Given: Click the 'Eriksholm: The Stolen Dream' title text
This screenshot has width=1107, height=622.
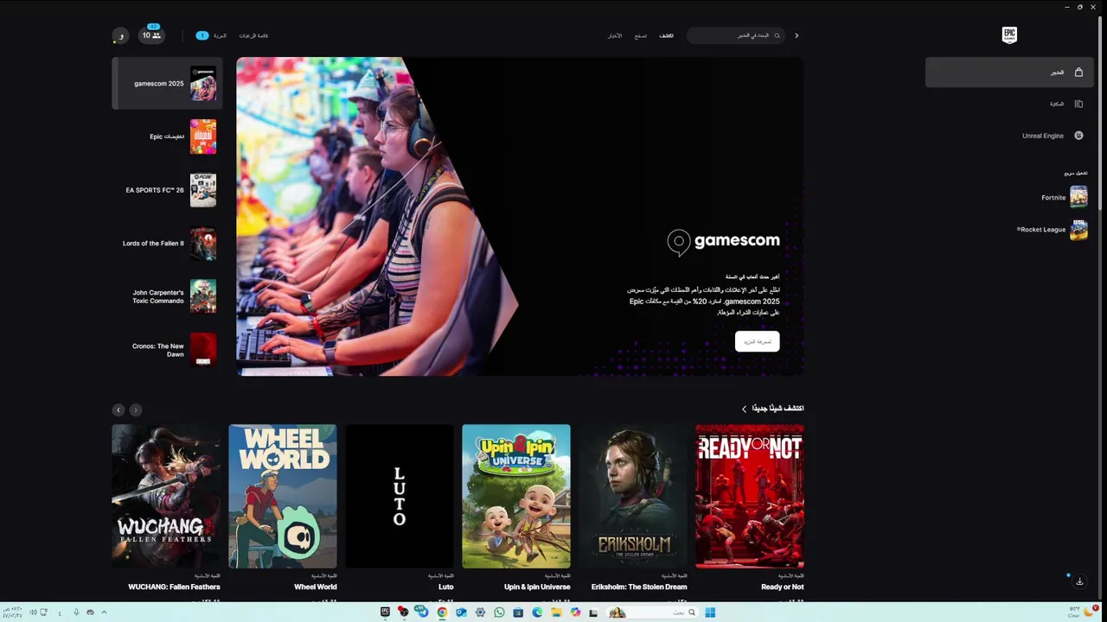Looking at the screenshot, I should [x=639, y=587].
